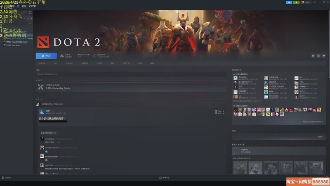Open Freedmin's comment avatar

[x=42, y=139]
